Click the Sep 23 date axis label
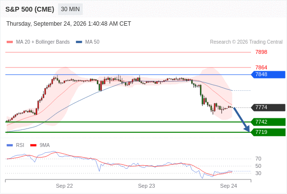The image size is (287, 194). click(146, 186)
